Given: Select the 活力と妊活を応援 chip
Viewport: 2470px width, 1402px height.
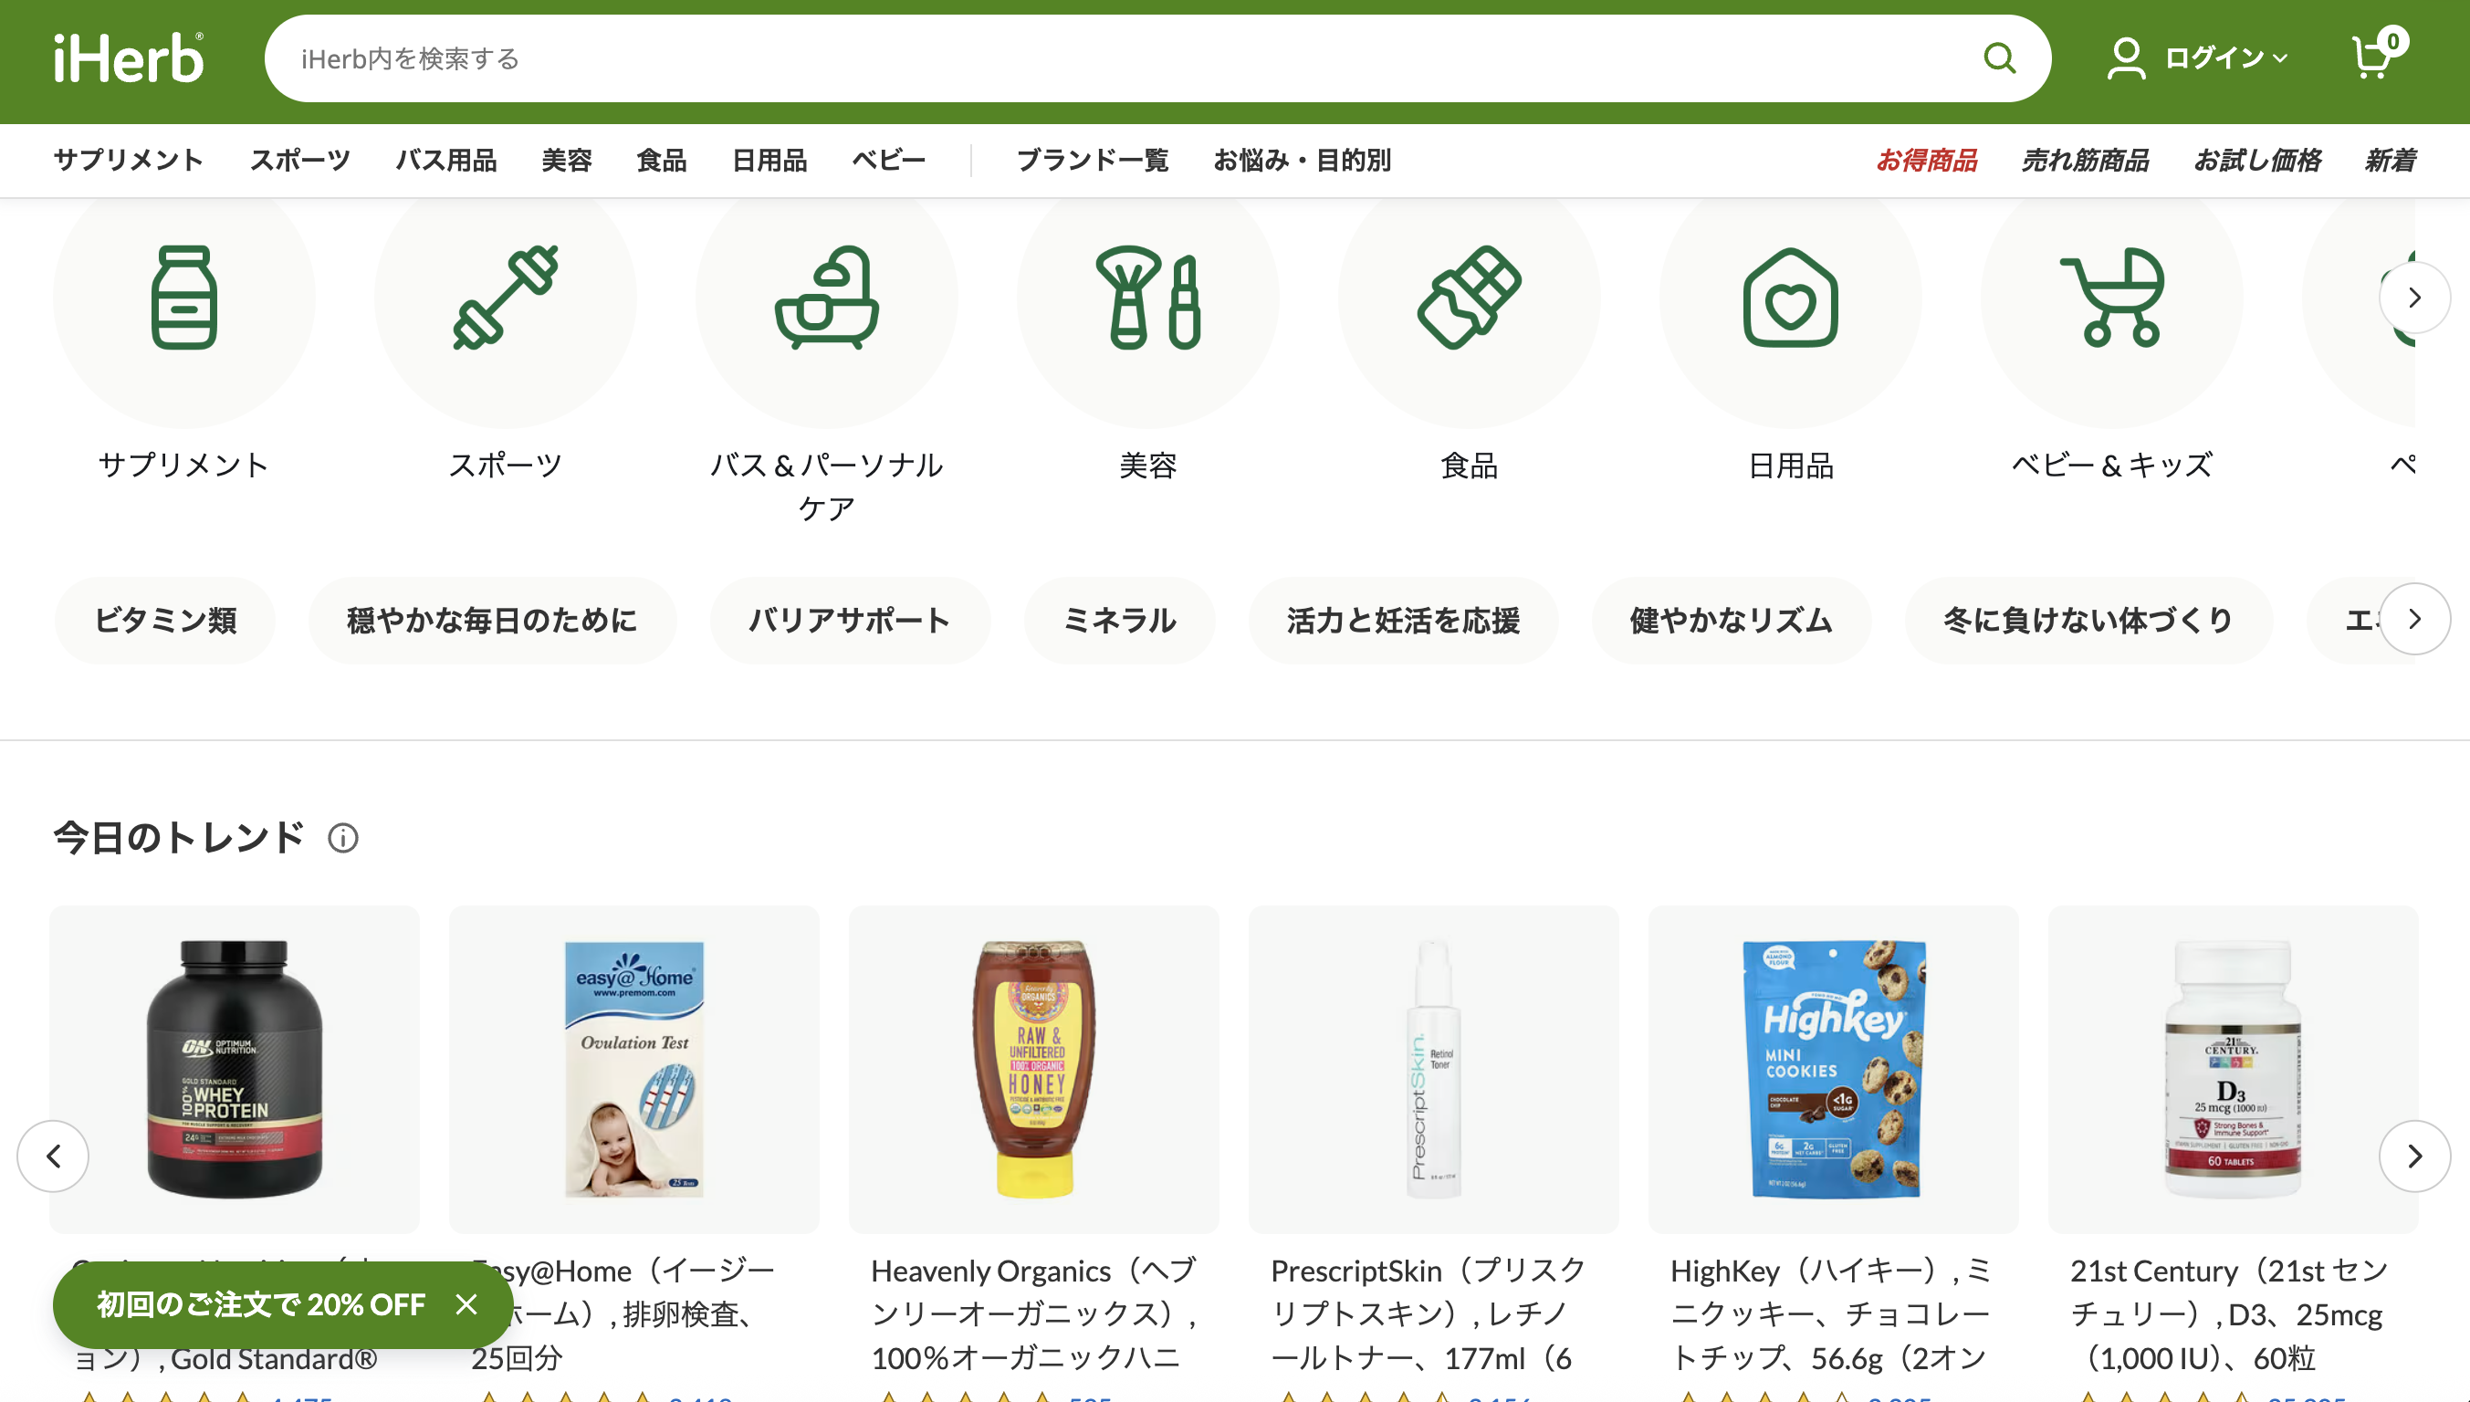Looking at the screenshot, I should click(x=1403, y=620).
